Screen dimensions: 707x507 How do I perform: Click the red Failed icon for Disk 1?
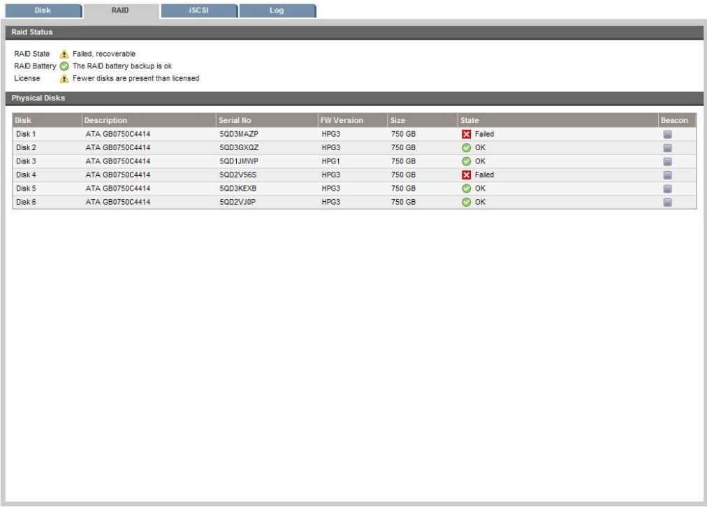[466, 134]
